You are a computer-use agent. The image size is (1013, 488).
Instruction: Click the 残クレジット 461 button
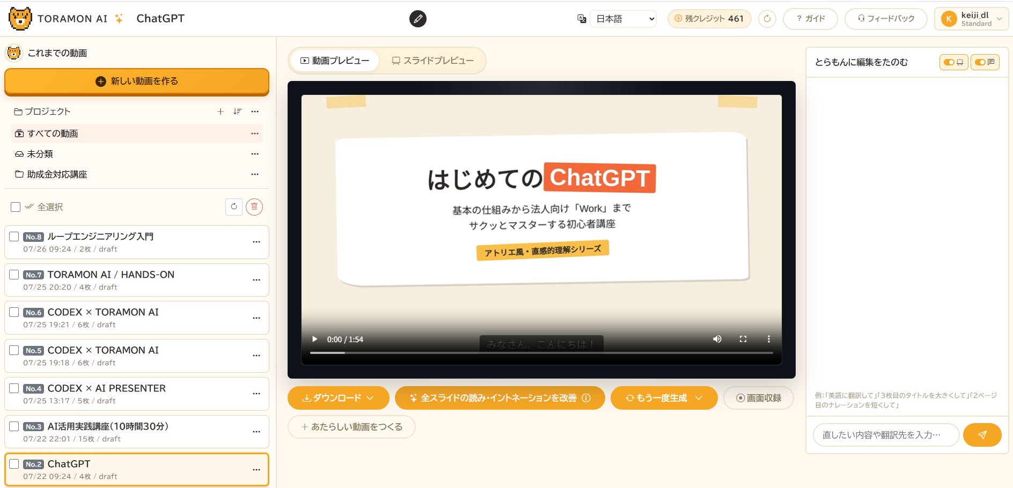point(709,19)
